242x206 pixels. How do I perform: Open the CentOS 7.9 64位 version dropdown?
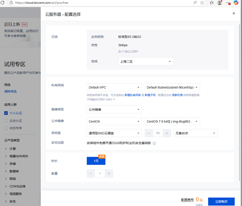pyautogui.click(x=172, y=121)
